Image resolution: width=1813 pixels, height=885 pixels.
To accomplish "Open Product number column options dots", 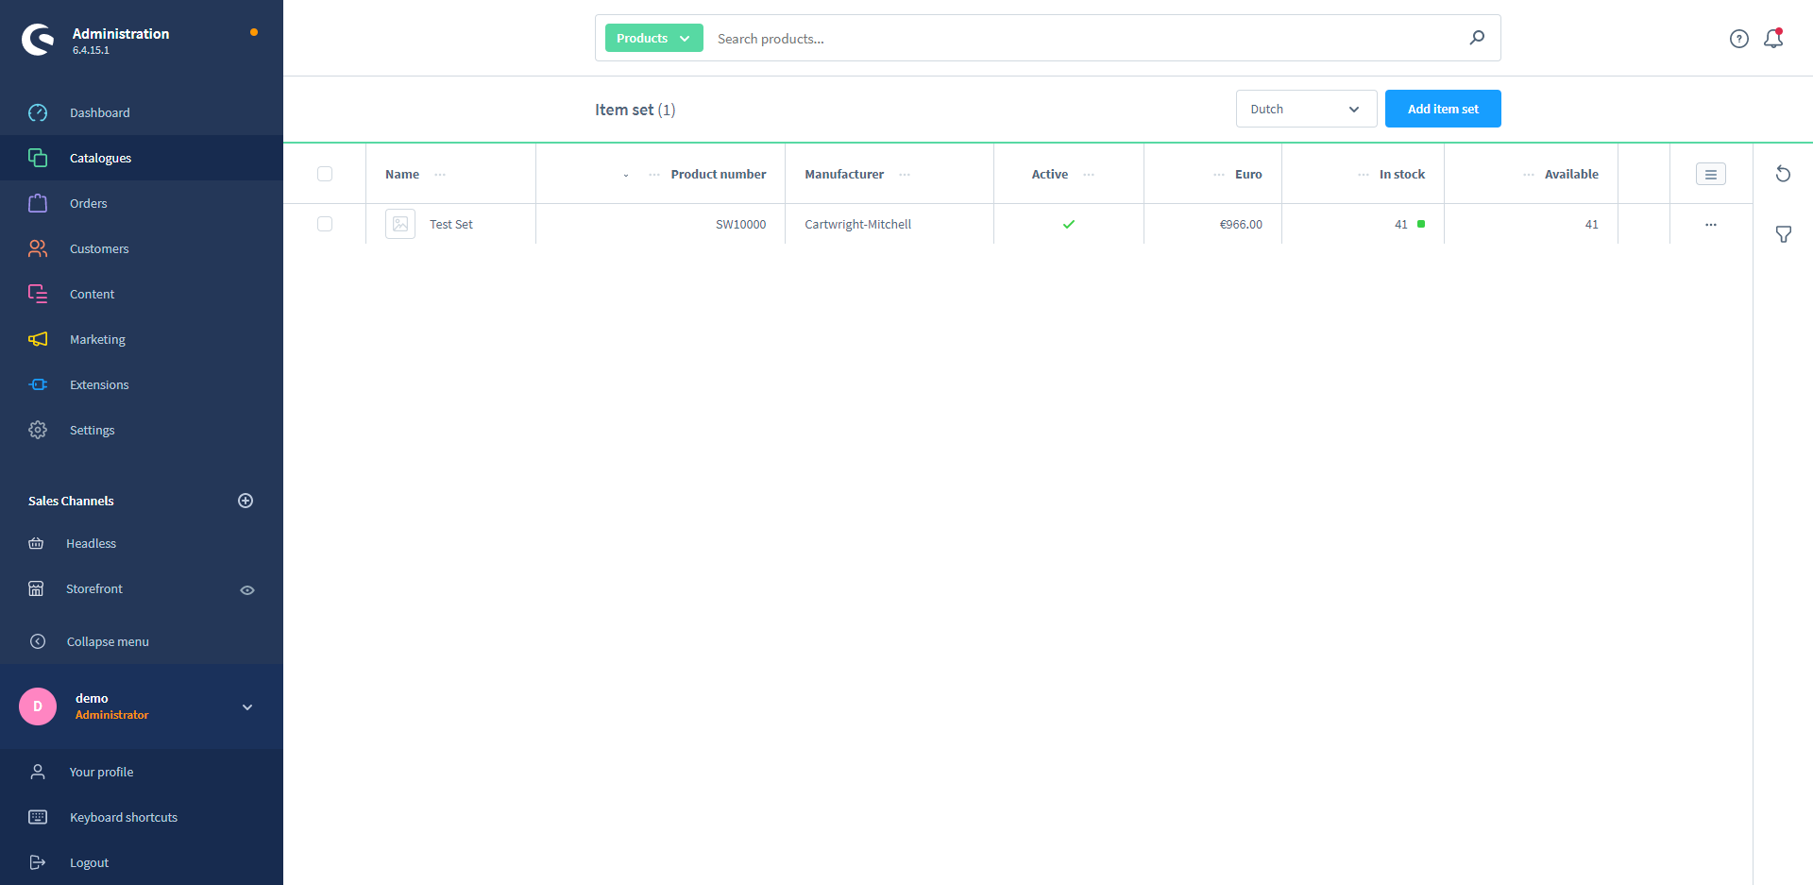I will tap(654, 175).
